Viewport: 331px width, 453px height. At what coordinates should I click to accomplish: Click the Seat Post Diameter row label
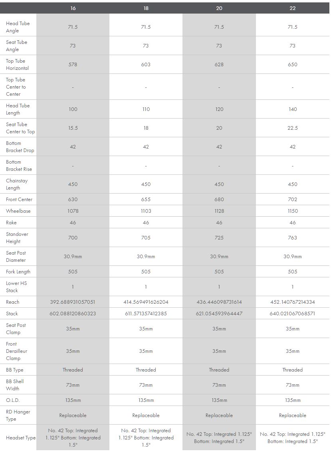(17, 256)
